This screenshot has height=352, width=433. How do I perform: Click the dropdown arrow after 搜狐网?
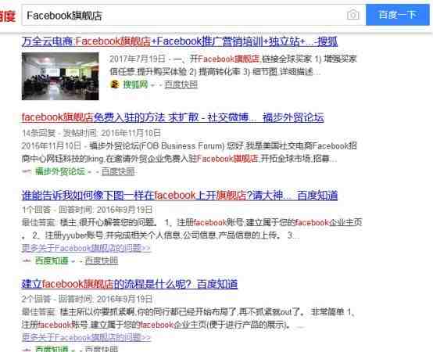click(152, 84)
